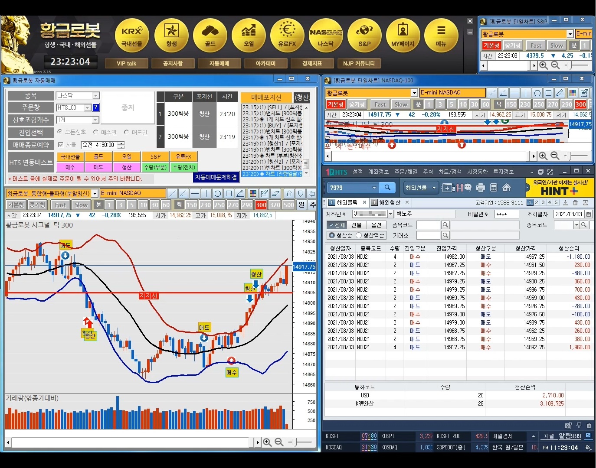Screen dimensions: 596x468
Task: Click the printer icon in HTS toolbar
Action: coord(480,188)
